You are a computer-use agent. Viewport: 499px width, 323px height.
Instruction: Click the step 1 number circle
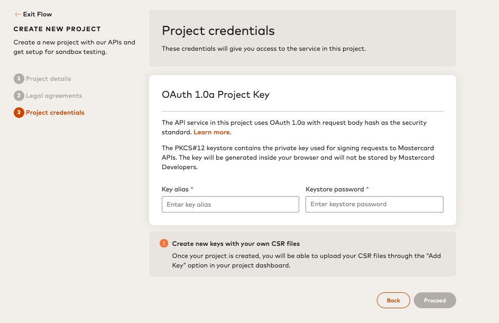(19, 79)
